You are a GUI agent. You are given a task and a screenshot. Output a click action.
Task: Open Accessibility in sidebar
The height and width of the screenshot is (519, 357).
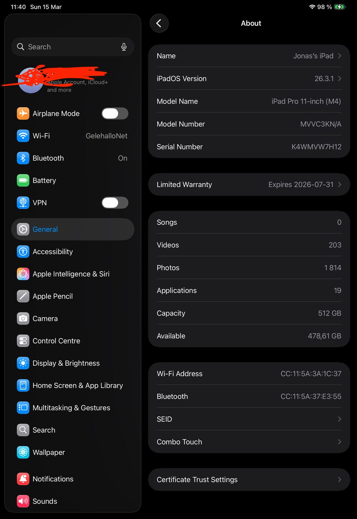point(73,251)
